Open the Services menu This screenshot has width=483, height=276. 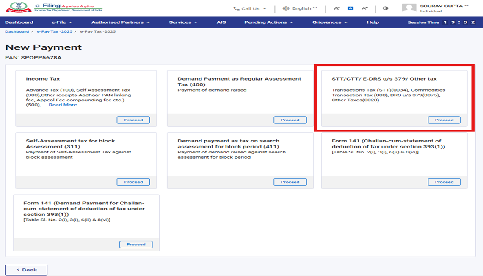click(x=183, y=22)
